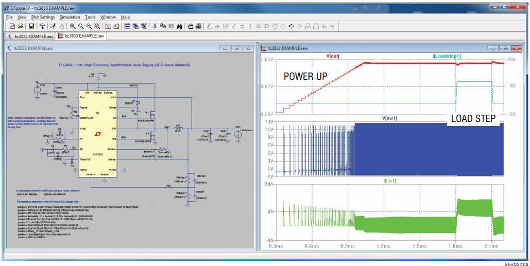Open the File menu
Screen dimensions: 530x266
click(9, 17)
